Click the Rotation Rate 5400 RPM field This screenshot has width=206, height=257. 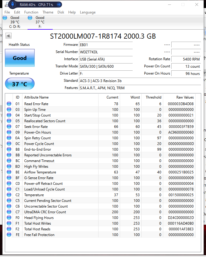click(186, 59)
